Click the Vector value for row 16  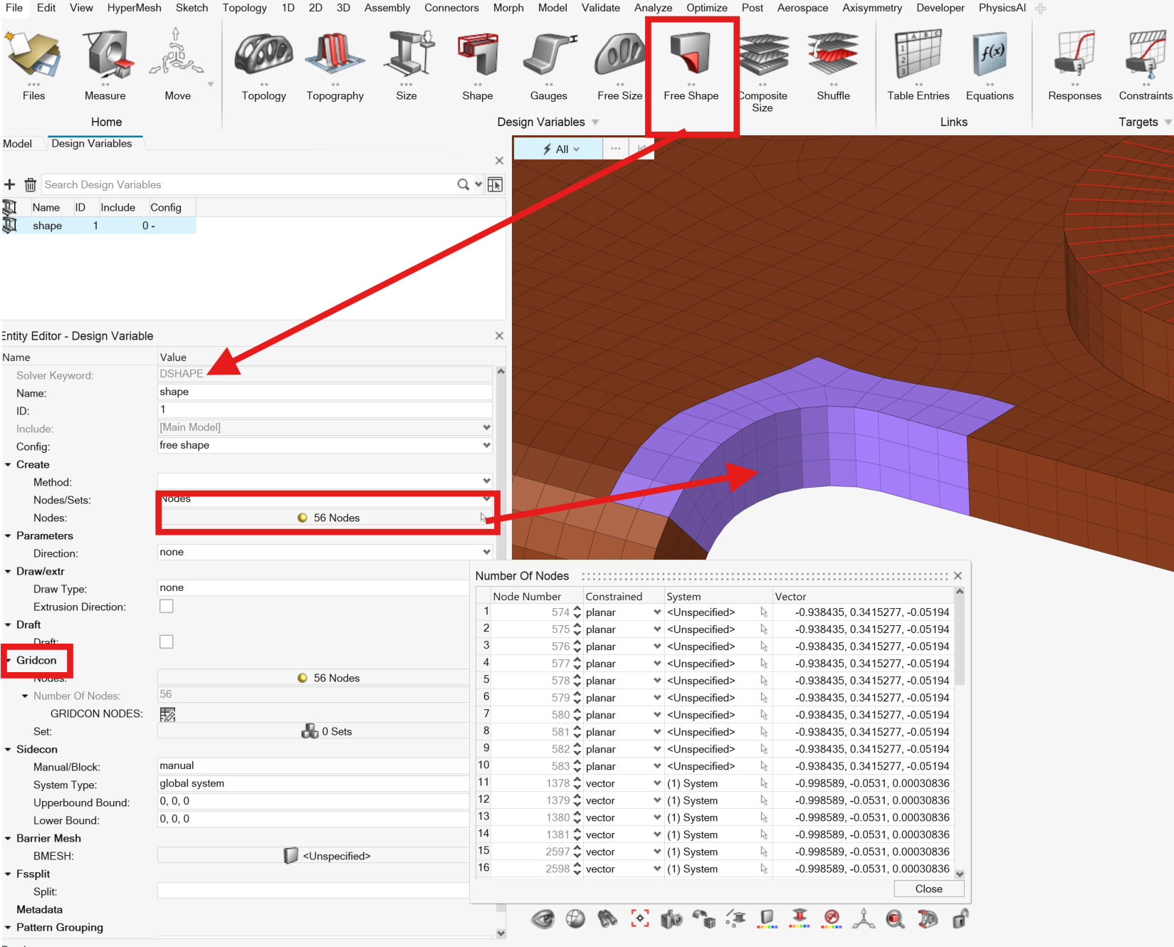[x=872, y=869]
